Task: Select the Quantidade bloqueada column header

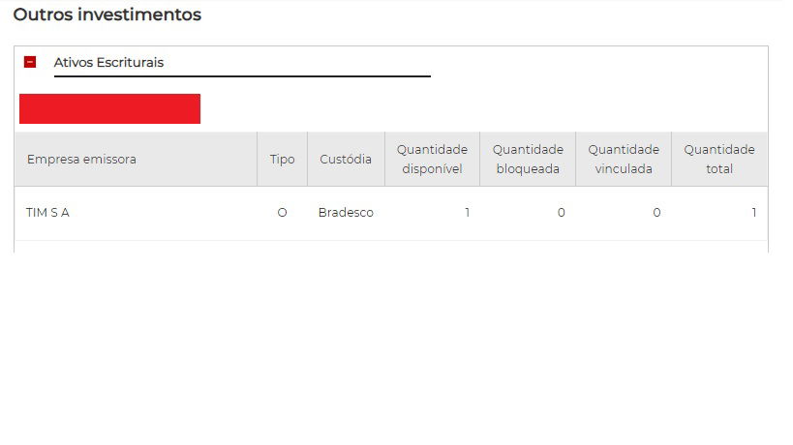Action: [x=528, y=159]
